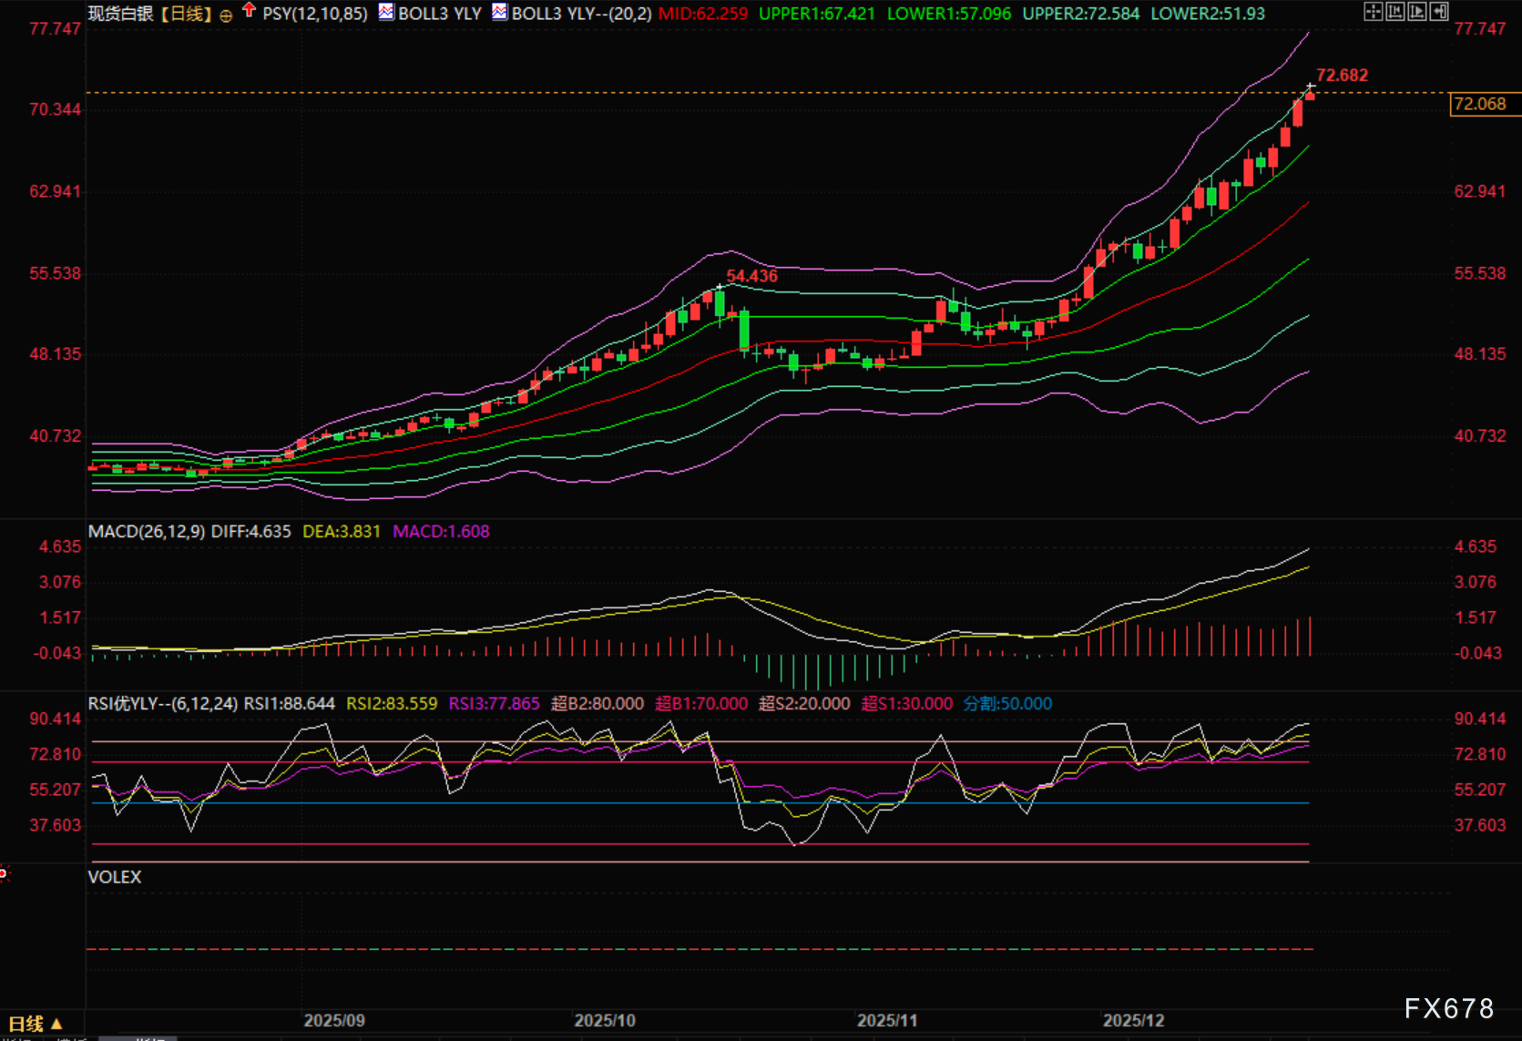Click the play-forward chart icon

1416,12
